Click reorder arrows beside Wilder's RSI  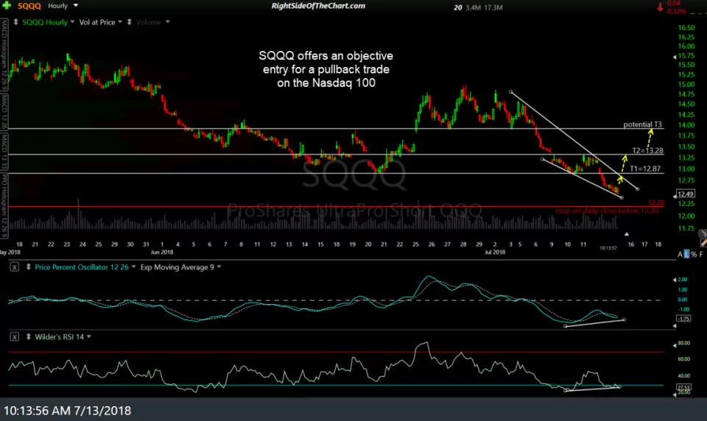click(29, 336)
